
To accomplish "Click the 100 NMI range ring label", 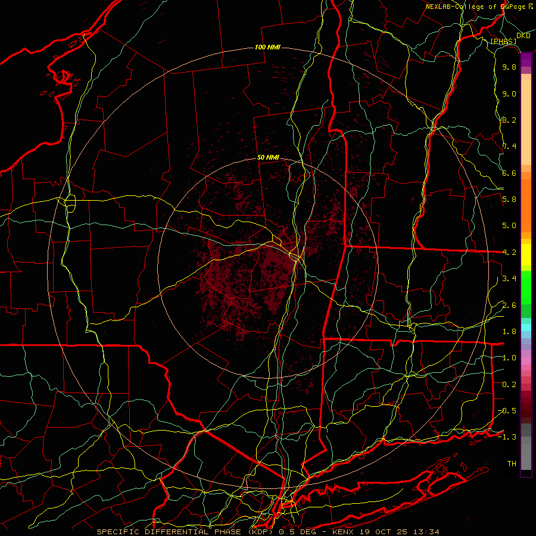I will tap(267, 47).
